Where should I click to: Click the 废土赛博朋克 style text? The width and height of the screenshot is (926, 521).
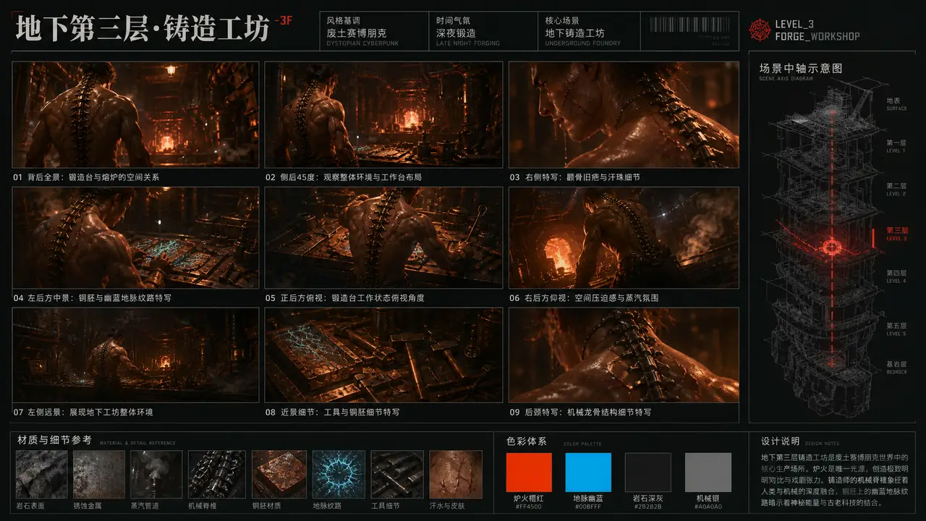357,33
